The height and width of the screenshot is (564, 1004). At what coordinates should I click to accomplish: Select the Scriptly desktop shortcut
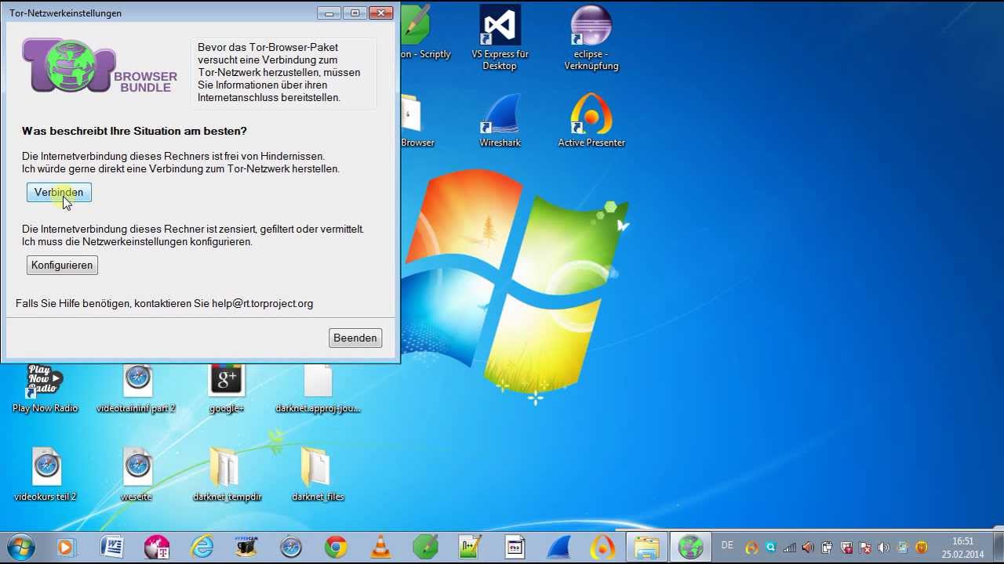pos(424,33)
